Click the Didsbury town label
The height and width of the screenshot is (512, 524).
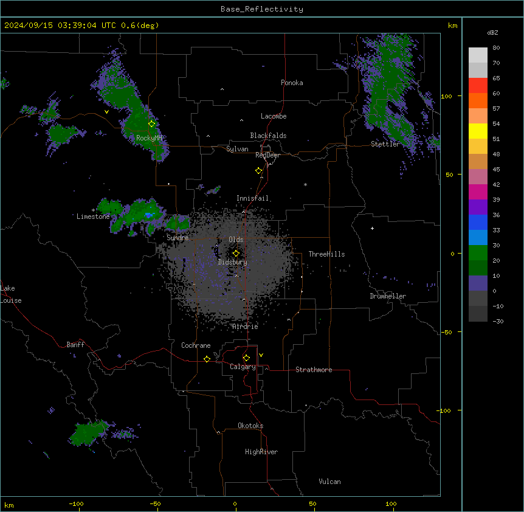pyautogui.click(x=233, y=262)
